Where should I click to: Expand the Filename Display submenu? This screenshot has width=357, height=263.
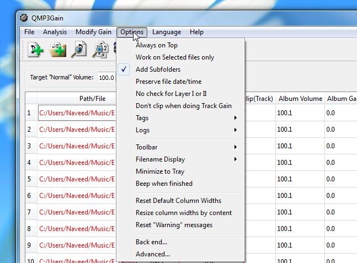(x=180, y=159)
